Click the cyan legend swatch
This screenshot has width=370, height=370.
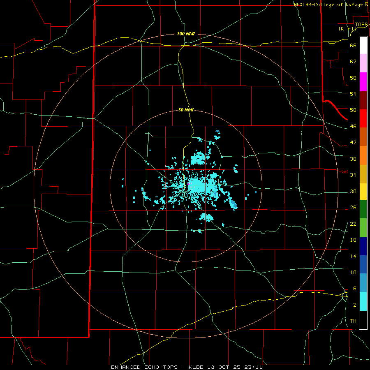point(363,301)
